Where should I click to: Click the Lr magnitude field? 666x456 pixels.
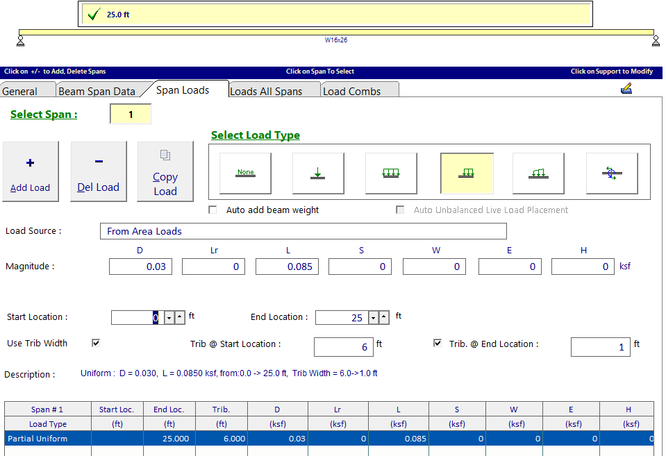pyautogui.click(x=214, y=267)
